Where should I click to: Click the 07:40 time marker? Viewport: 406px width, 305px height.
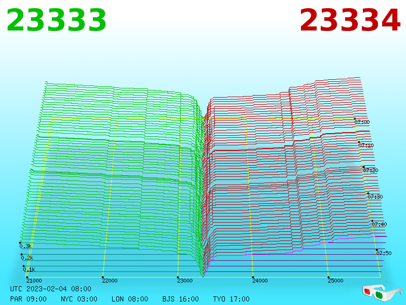tap(379, 224)
